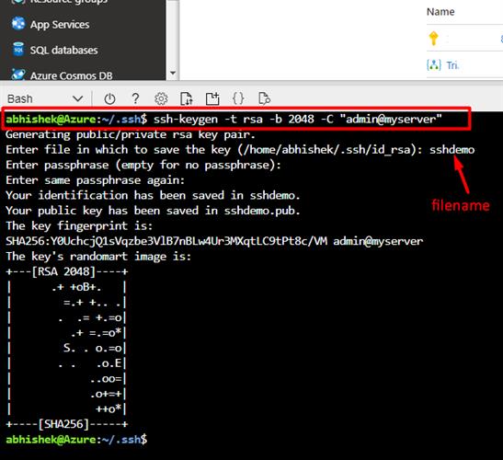Screen dimensions: 503x460
Task: Click the upload/download files icon
Action: click(x=187, y=98)
